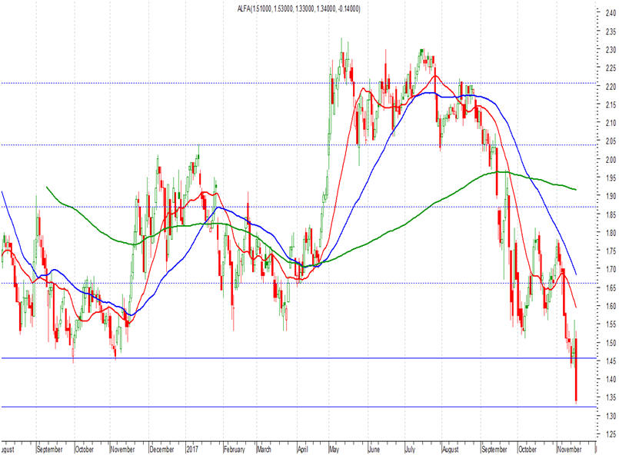Click the 1.25 price axis label
The width and height of the screenshot is (619, 455).
click(x=611, y=434)
